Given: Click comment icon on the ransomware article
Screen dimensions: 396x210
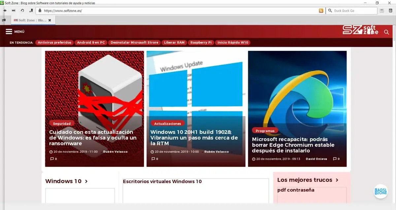Looking at the screenshot, I should coord(52,159).
